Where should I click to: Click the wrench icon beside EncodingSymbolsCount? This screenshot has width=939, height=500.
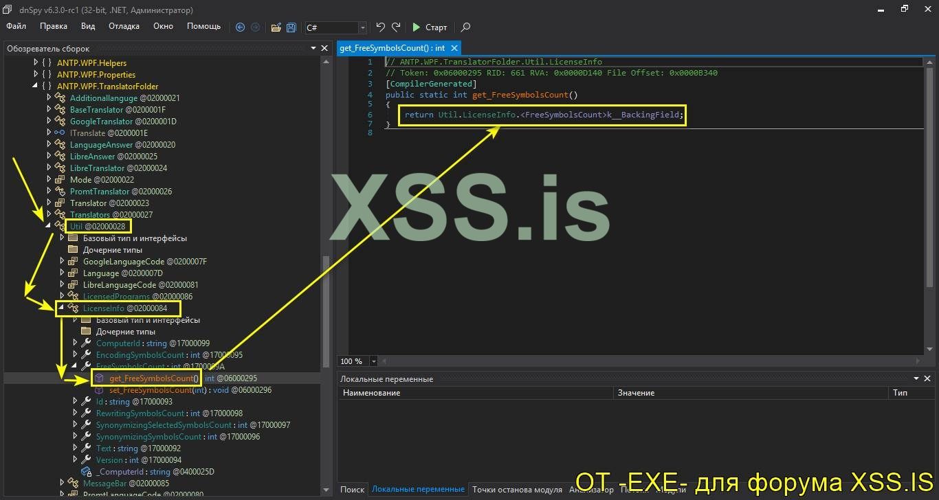pos(86,355)
